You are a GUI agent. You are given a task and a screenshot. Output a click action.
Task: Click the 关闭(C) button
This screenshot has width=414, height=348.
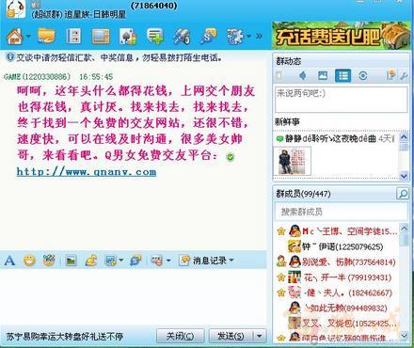tap(181, 336)
